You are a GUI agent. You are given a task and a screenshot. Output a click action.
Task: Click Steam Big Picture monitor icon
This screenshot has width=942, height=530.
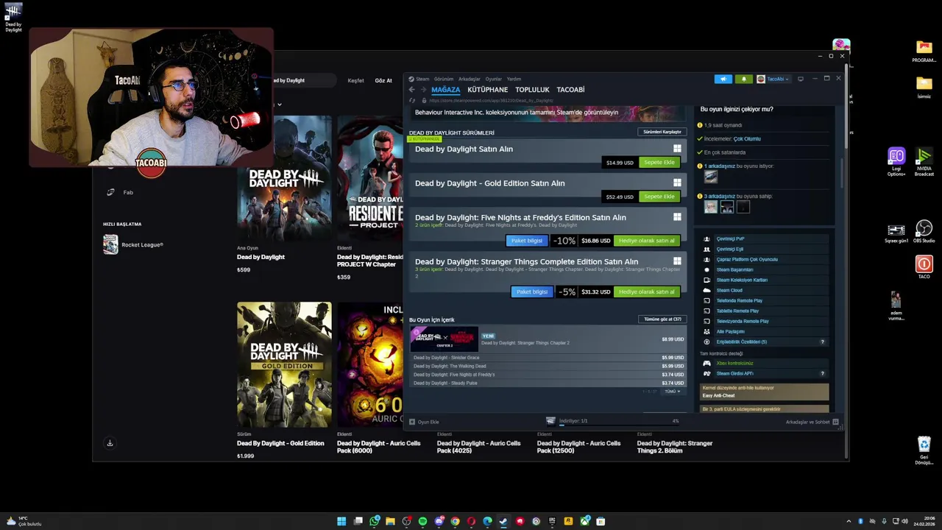point(801,79)
